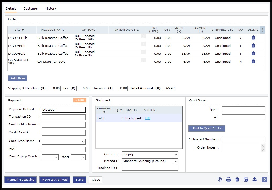Click the help question mark icon

tap(219, 179)
